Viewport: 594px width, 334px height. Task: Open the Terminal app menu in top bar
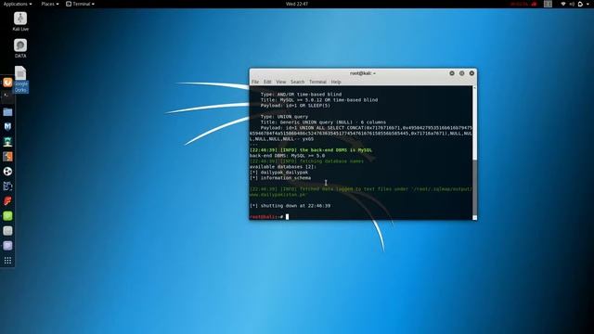[x=81, y=4]
